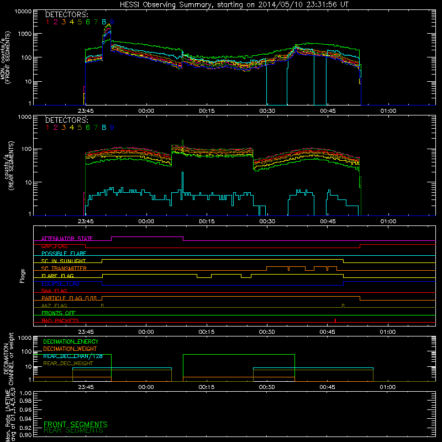Click the PARTICLE_FLAG label
The width and height of the screenshot is (442, 442).
point(62,298)
